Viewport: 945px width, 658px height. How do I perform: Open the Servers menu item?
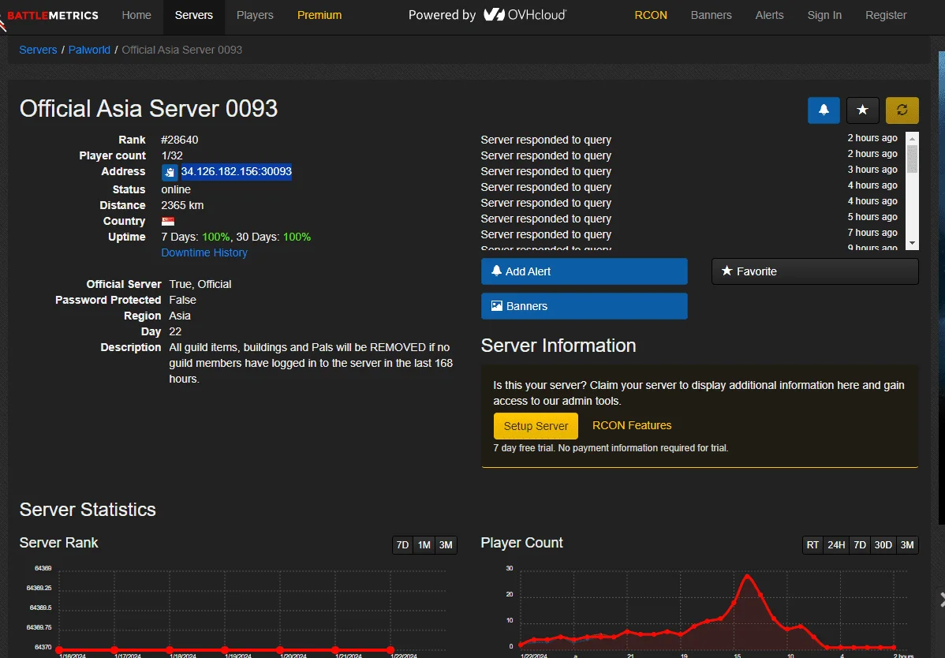193,15
